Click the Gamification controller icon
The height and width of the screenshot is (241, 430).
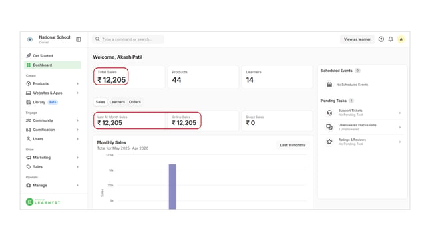click(29, 130)
